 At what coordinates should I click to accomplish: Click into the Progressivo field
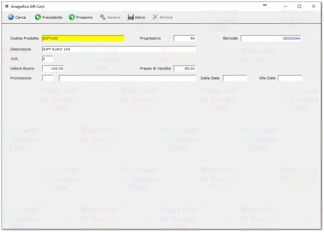pyautogui.click(x=184, y=39)
